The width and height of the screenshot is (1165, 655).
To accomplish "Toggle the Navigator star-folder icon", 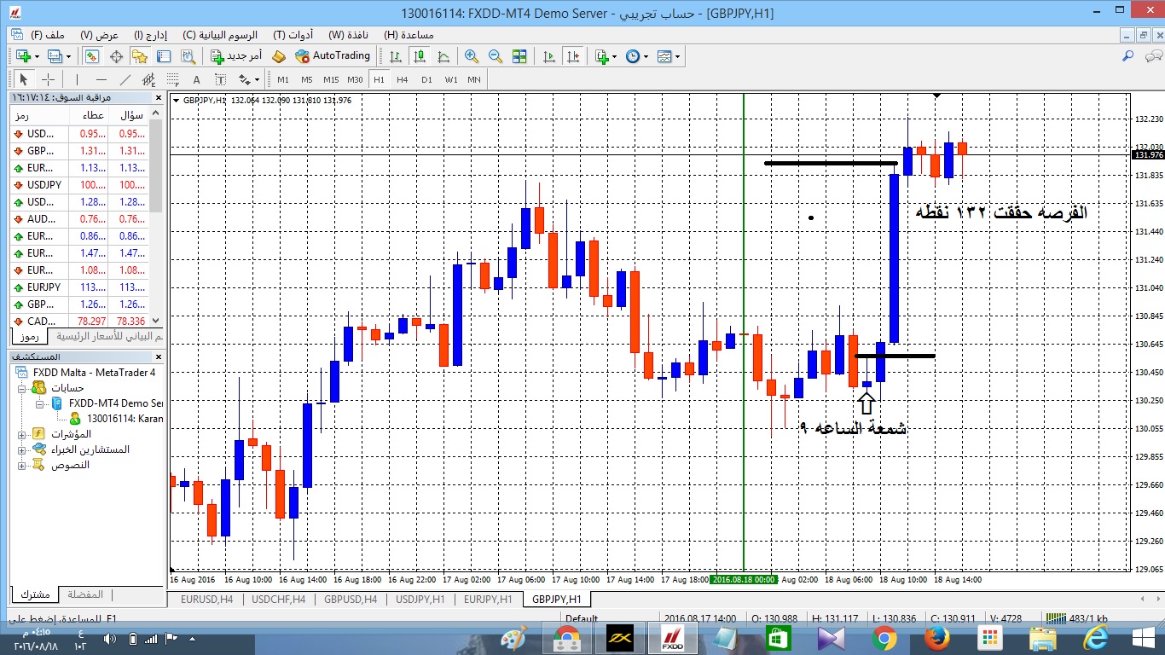I will (x=140, y=56).
